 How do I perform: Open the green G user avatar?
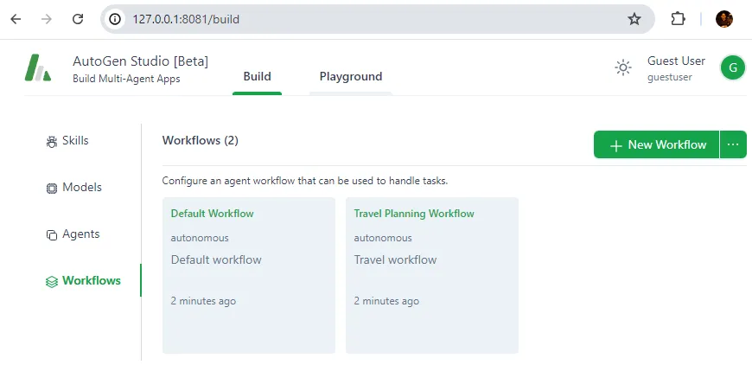732,67
